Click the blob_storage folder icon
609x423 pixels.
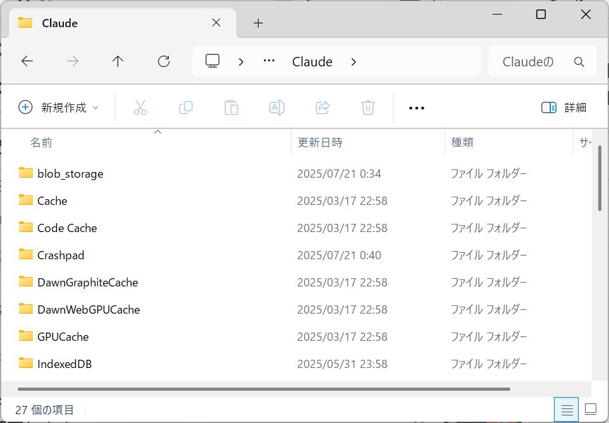click(26, 173)
